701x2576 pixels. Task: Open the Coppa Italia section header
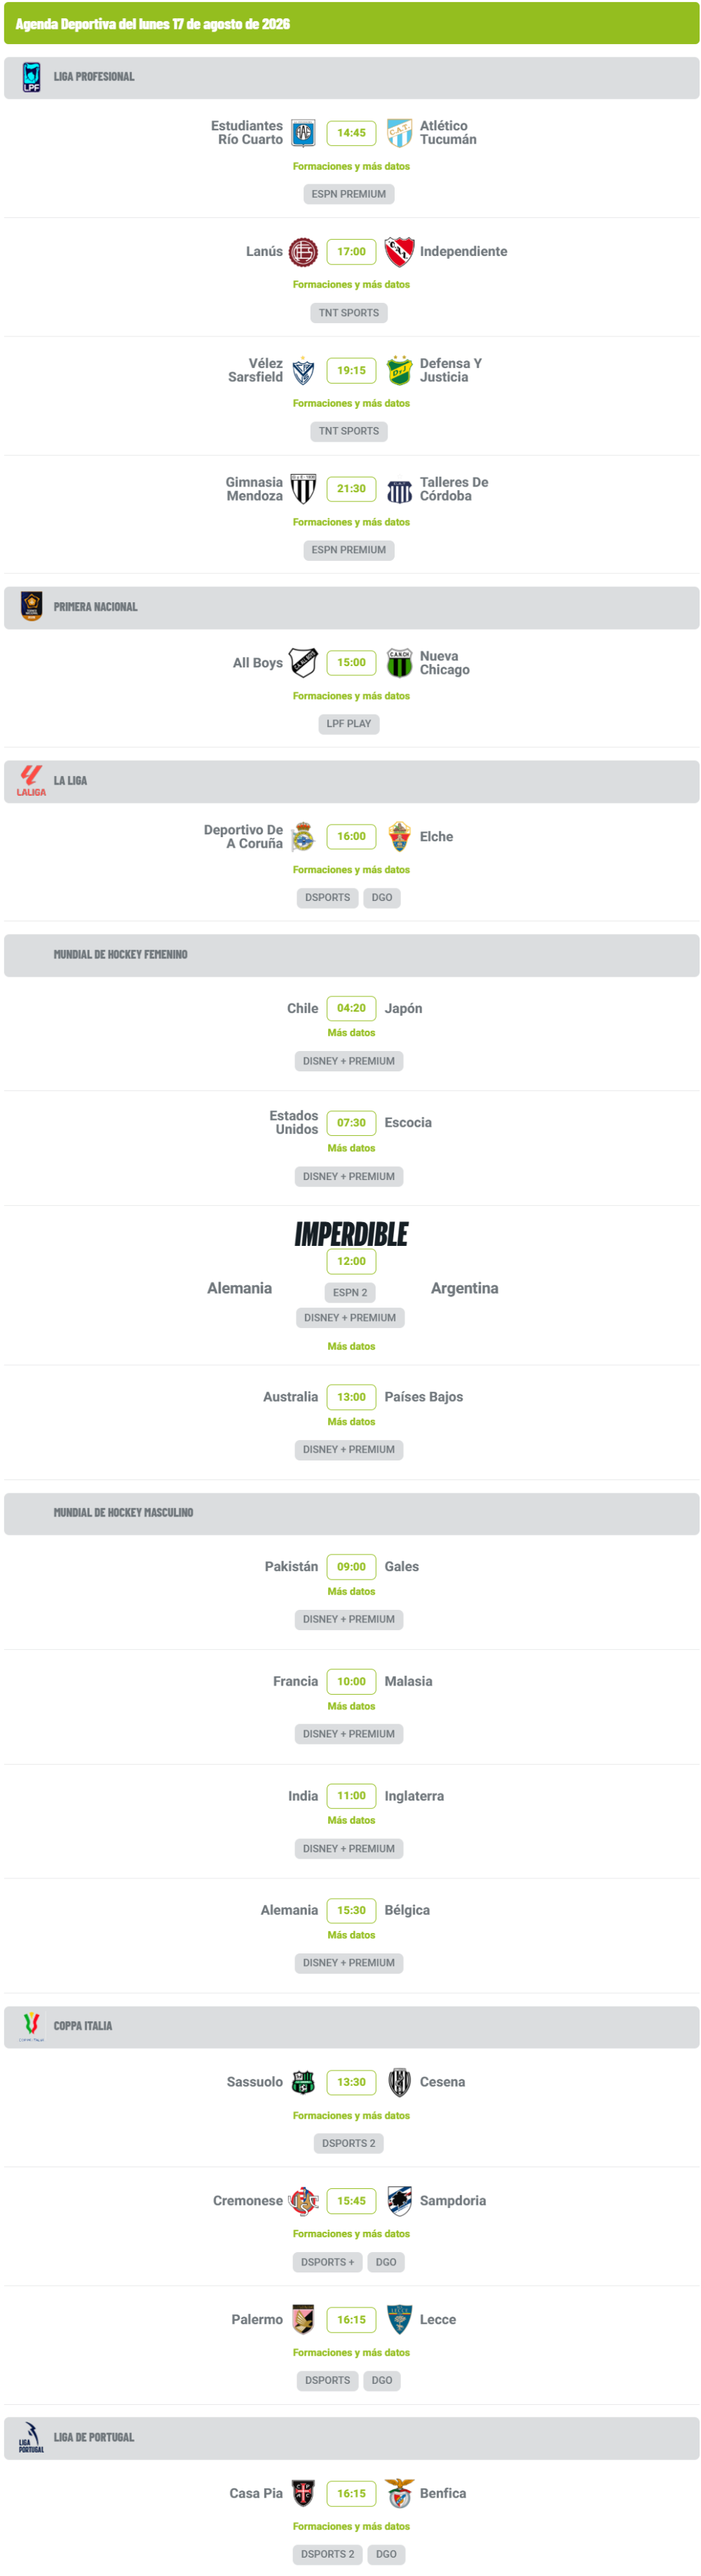click(351, 2026)
